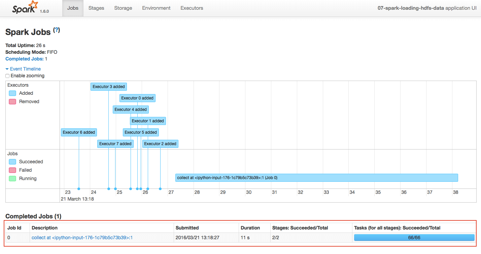The width and height of the screenshot is (481, 254).
Task: Click the Job 0 collect bar in timeline
Action: (x=317, y=178)
